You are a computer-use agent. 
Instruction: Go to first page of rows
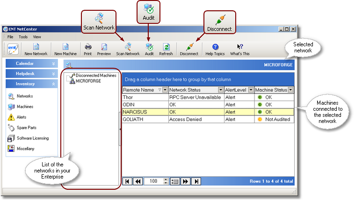click(127, 181)
